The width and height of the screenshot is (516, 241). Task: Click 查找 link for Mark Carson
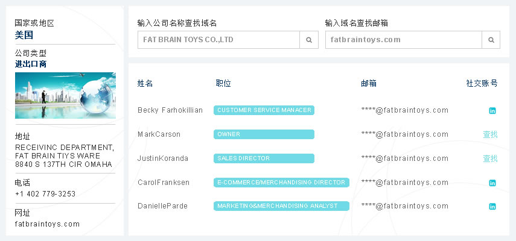[490, 134]
